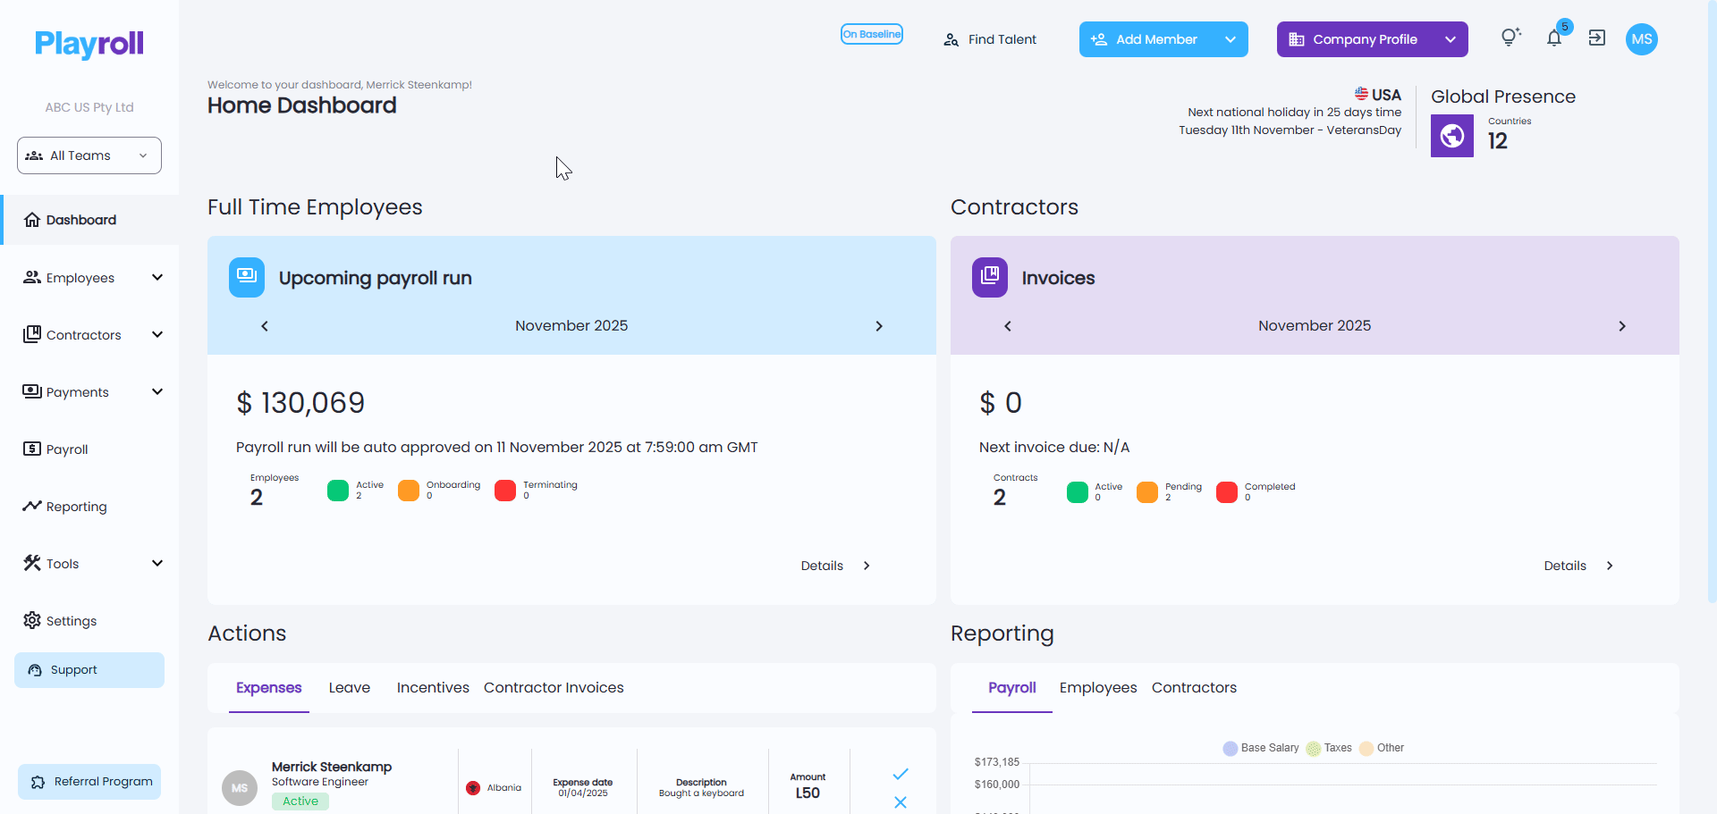This screenshot has height=814, width=1717.
Task: View payroll run Details
Action: tap(835, 566)
